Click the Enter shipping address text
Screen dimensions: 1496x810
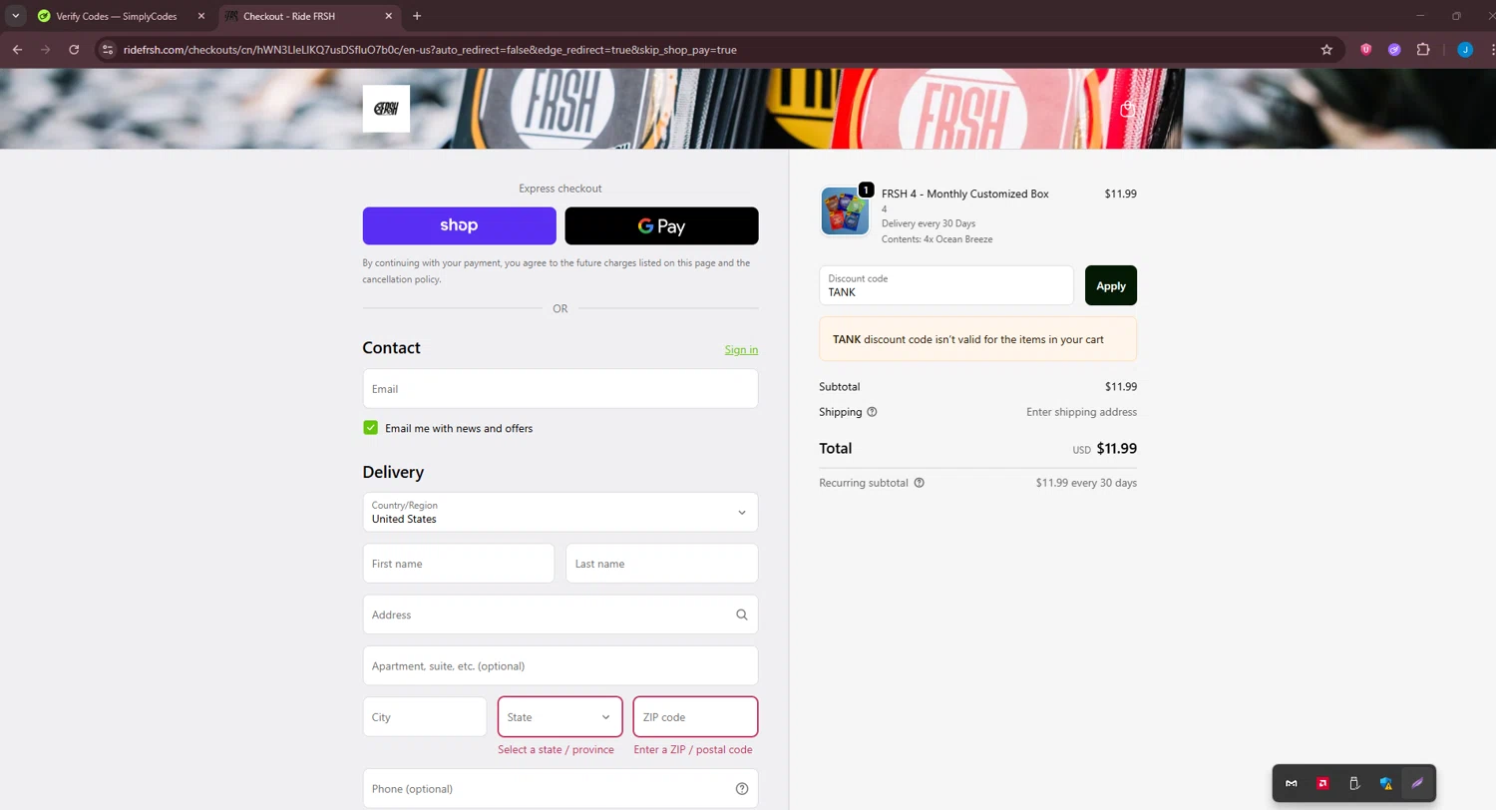click(1082, 412)
